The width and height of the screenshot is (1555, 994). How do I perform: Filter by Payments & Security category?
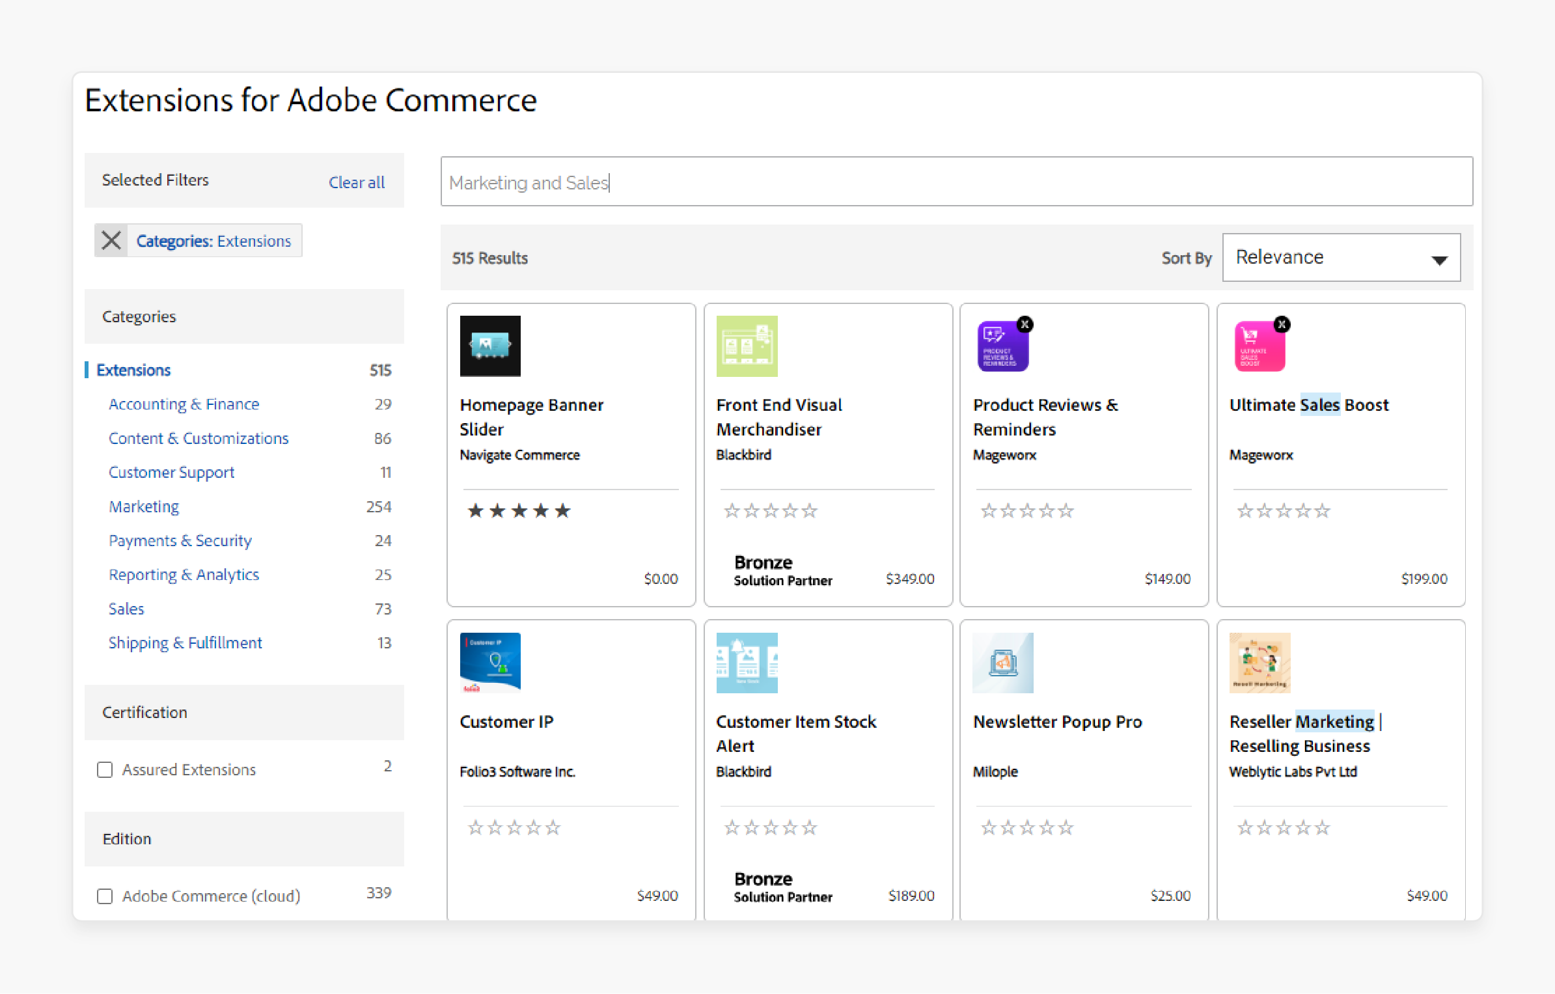180,540
